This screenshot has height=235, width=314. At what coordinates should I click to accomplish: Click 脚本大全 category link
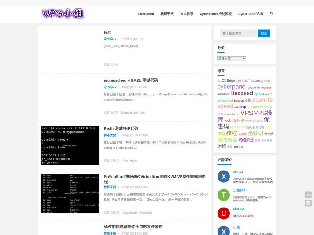point(110,135)
